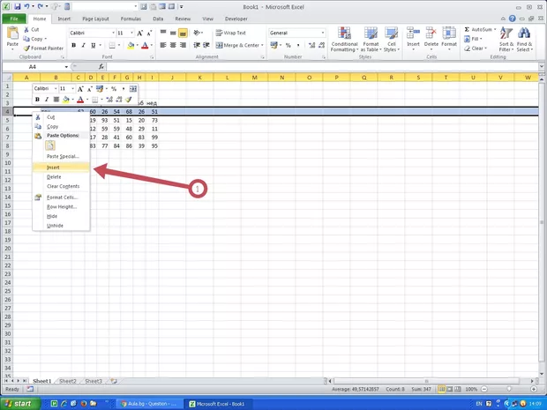Click Merge & Center icon in the mini toolbar
This screenshot has width=547, height=410.
133,89
